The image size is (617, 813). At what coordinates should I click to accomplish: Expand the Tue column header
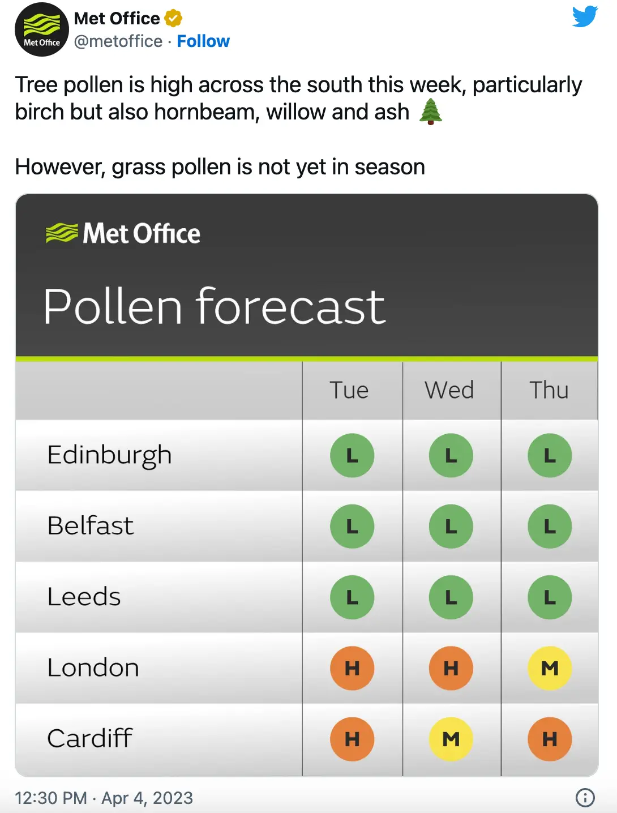(x=350, y=390)
